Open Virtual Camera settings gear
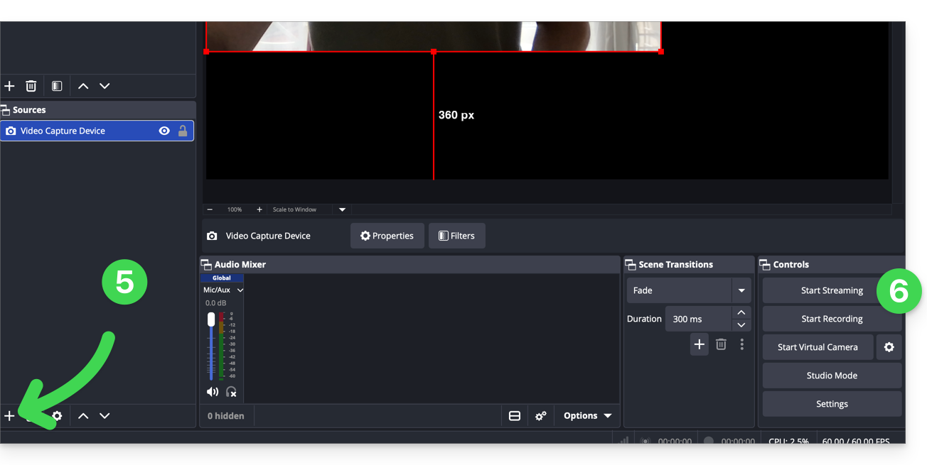 (x=889, y=347)
